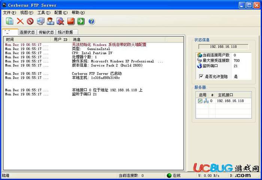Click the U: 0.00 B/s upload rate
262x180 pixels.
pyautogui.click(x=209, y=176)
